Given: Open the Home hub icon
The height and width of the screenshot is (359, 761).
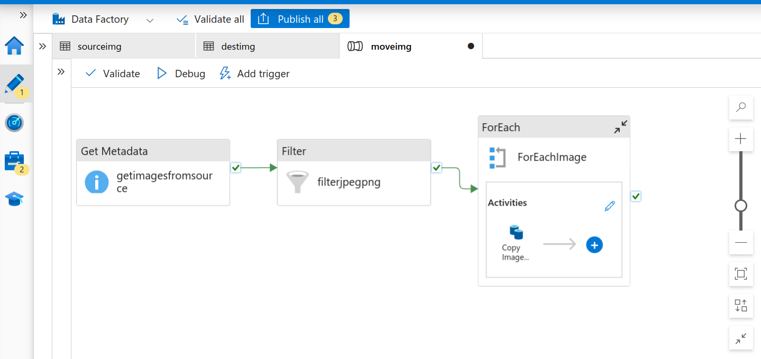Looking at the screenshot, I should coord(15,47).
